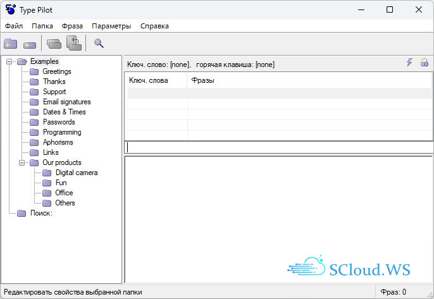Open the Файл menu
The height and width of the screenshot is (299, 434).
coord(14,26)
